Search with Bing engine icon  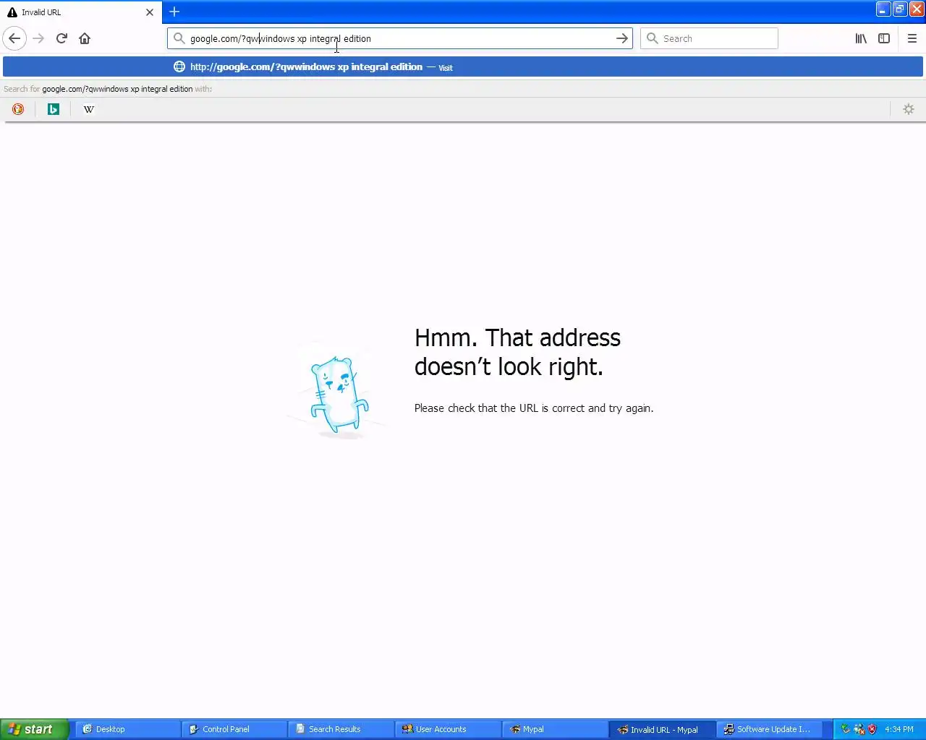click(x=54, y=109)
